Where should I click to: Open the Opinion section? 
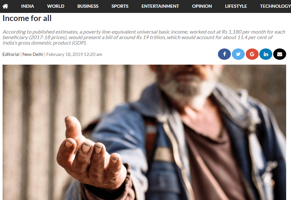click(202, 6)
